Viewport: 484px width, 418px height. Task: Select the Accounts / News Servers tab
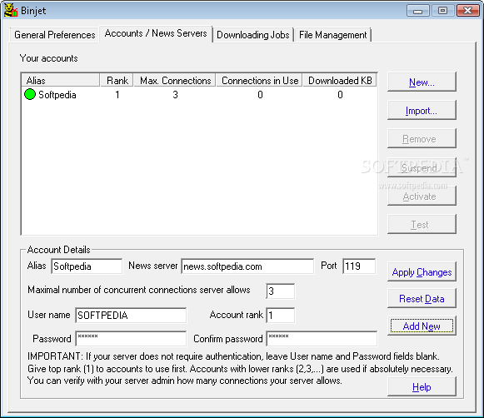tap(156, 33)
